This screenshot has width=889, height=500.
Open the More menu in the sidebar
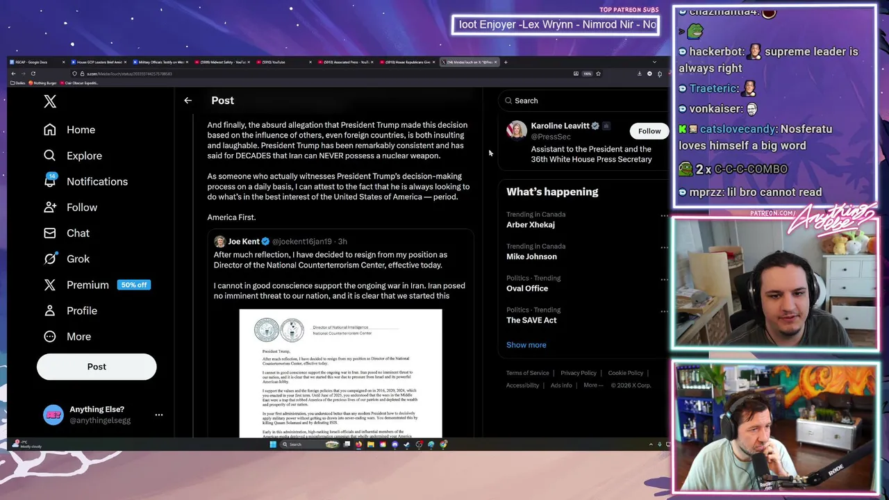tap(67, 336)
